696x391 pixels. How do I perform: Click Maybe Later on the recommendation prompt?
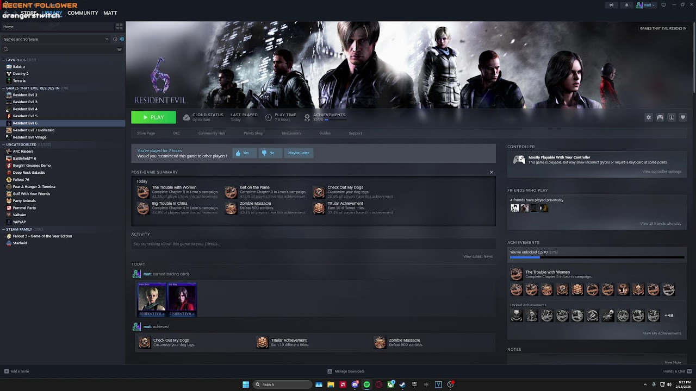click(x=299, y=153)
